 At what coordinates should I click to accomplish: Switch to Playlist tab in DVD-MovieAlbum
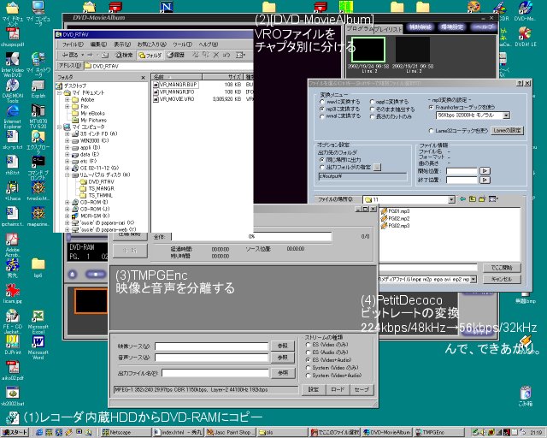[x=388, y=29]
